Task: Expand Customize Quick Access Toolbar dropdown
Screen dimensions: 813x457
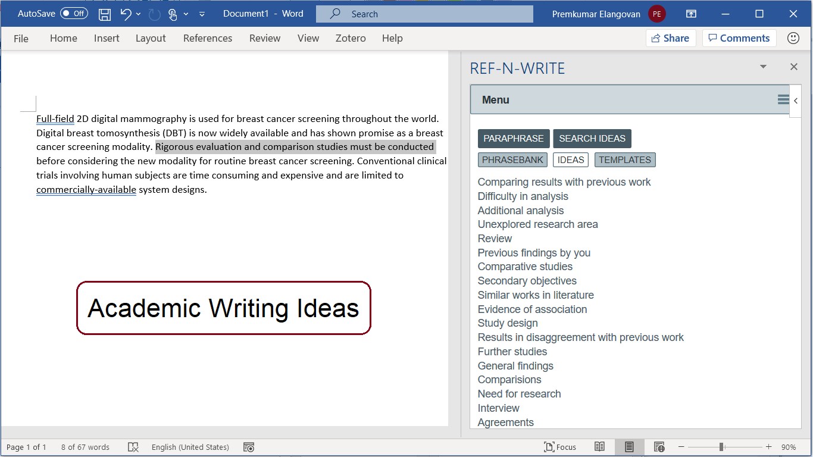Action: click(202, 14)
